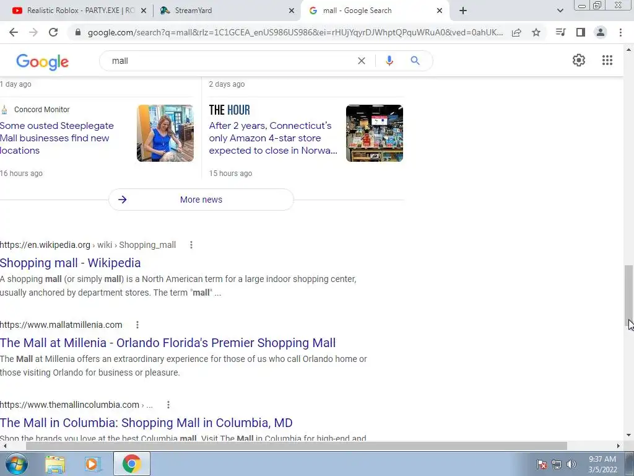Toggle the Chrome side panel
This screenshot has height=476, width=634.
[581, 32]
